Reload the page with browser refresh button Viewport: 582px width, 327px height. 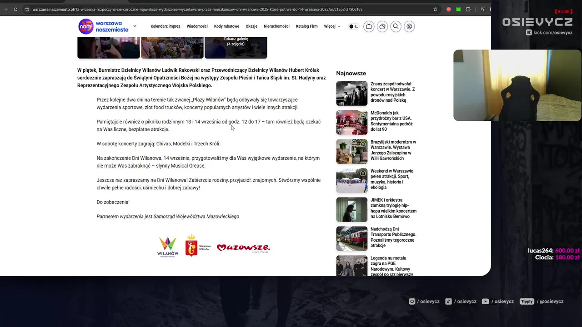pyautogui.click(x=15, y=9)
